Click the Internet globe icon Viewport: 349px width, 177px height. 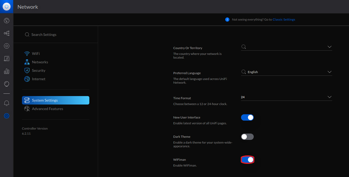pos(27,79)
